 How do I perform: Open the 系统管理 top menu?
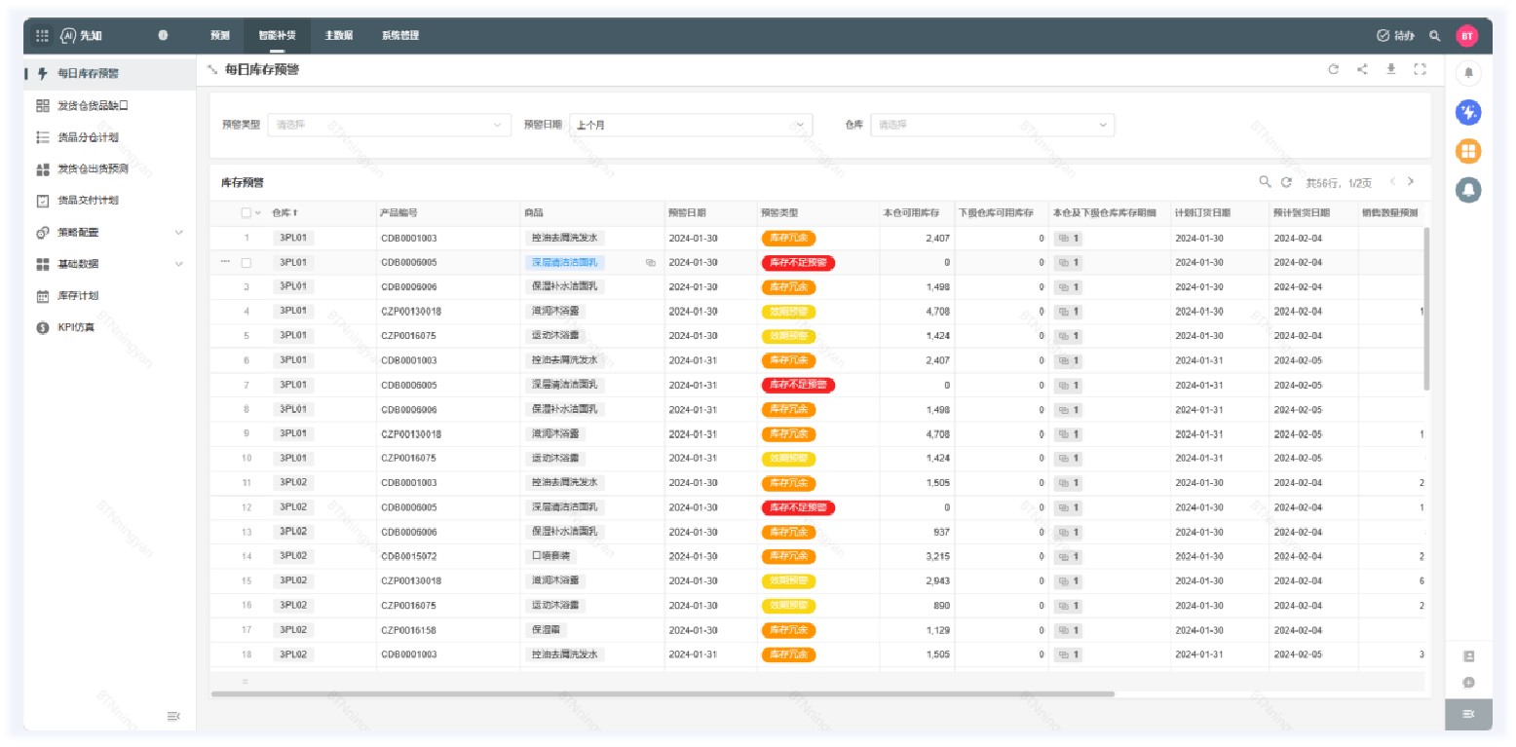(400, 36)
